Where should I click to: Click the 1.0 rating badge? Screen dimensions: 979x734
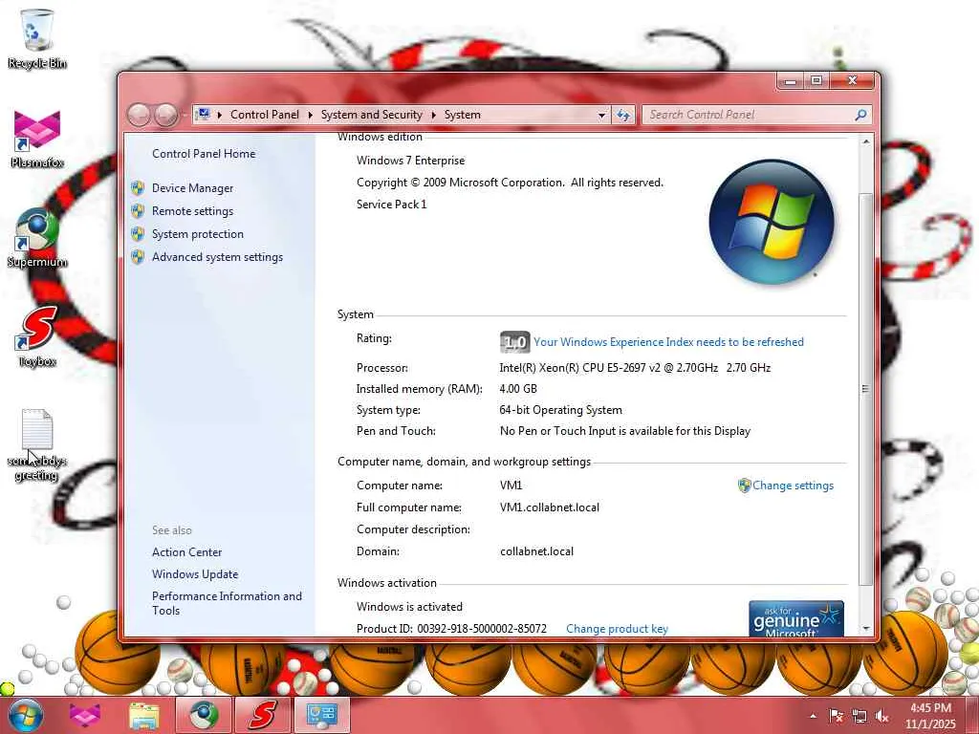pos(514,342)
